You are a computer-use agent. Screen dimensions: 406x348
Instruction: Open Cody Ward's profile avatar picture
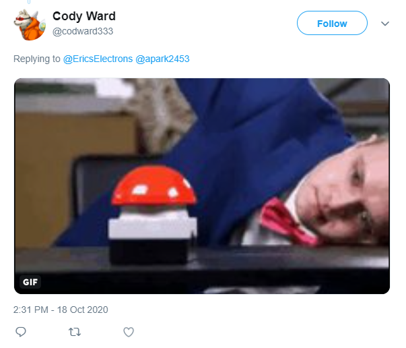pos(30,24)
